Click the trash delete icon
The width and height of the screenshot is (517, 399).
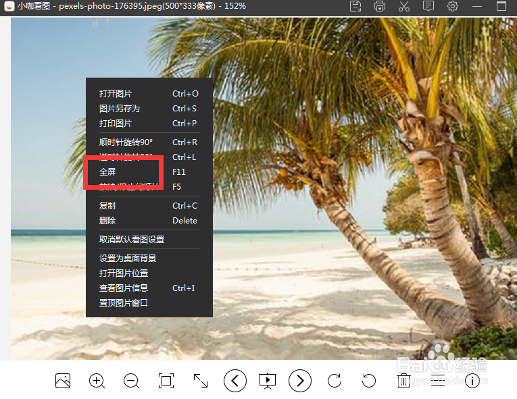tap(403, 381)
